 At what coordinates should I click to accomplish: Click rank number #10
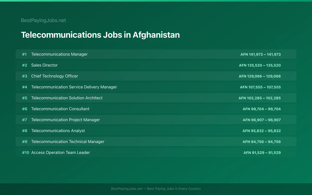point(25,153)
